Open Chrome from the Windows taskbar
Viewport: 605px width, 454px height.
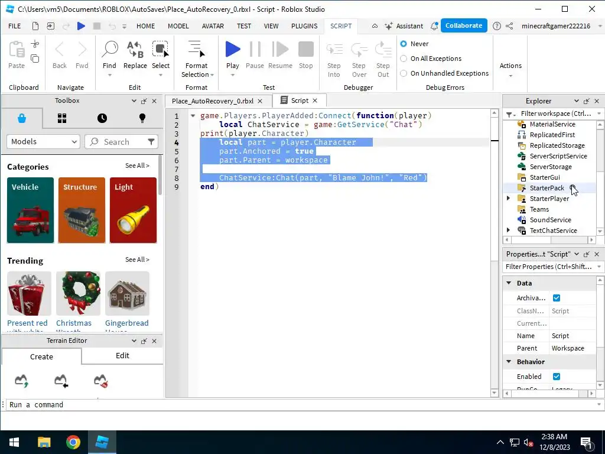pos(73,442)
